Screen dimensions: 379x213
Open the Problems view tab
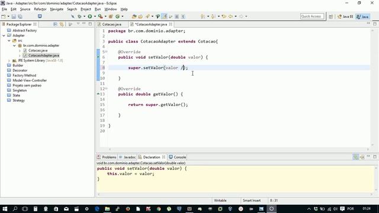(107, 157)
